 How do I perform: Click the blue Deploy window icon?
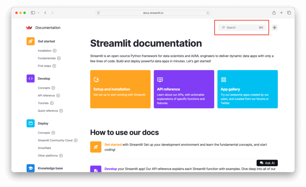tap(30, 123)
